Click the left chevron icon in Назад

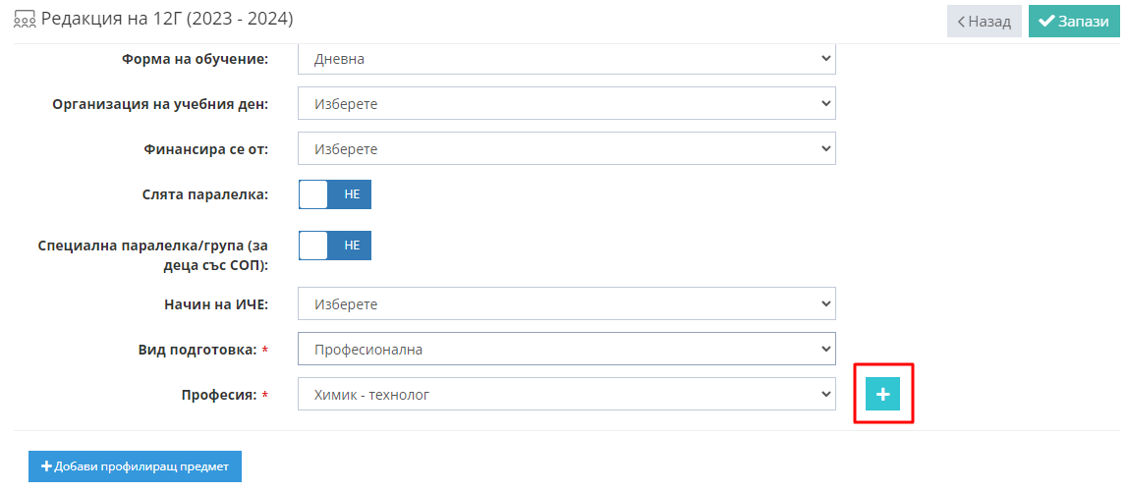[x=961, y=22]
